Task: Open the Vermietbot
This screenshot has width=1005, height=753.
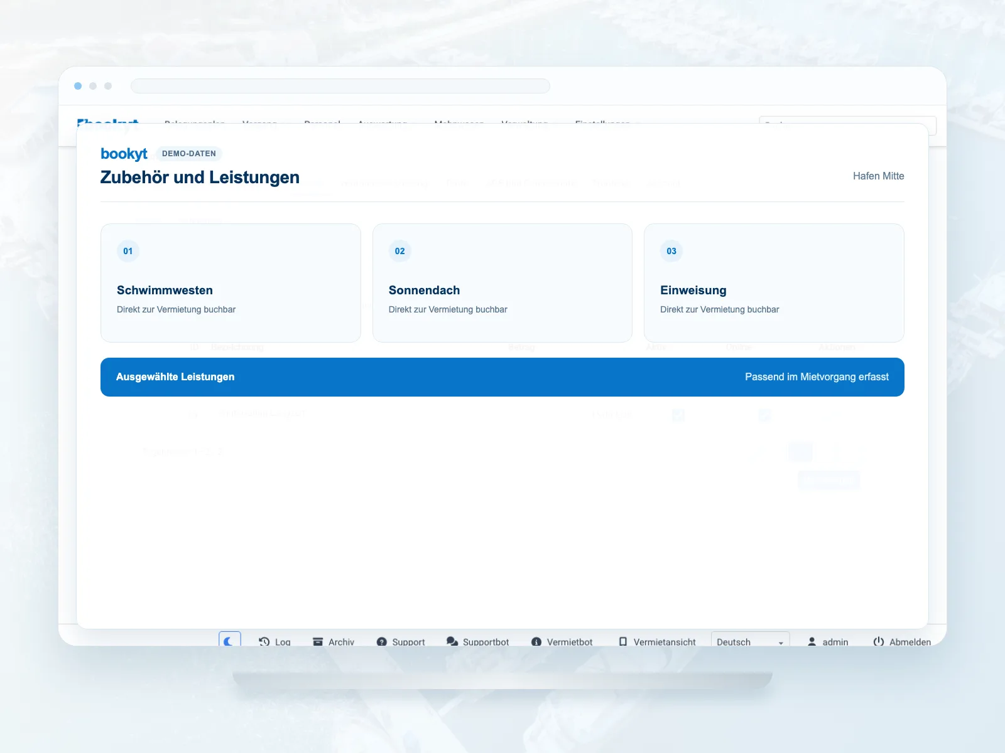Action: click(562, 641)
